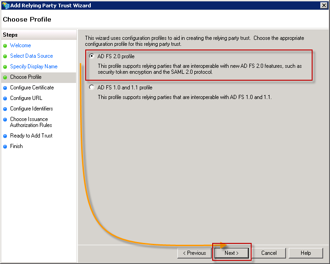Open the Select Data Source step

coord(32,56)
